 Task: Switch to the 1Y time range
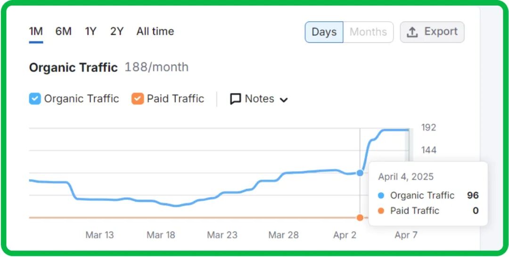coord(90,32)
